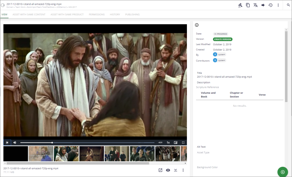Change playback speed 1x
This screenshot has width=292, height=177.
click(x=168, y=143)
